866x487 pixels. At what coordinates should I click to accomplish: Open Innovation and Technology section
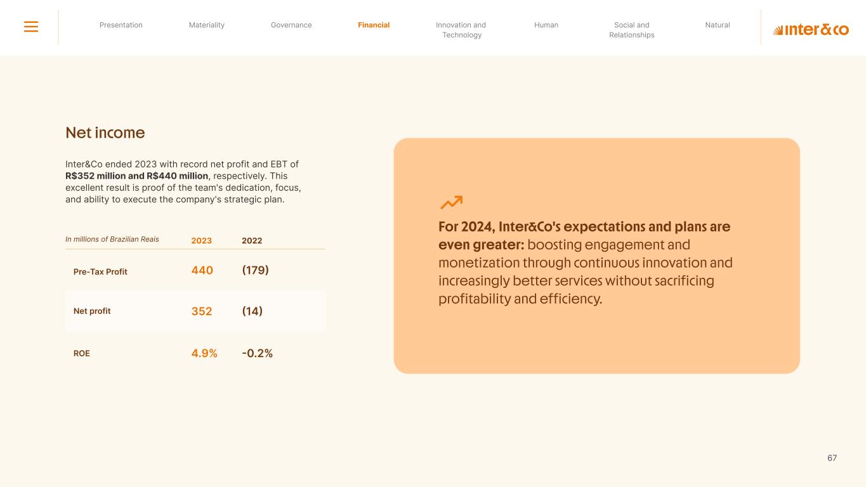[461, 30]
